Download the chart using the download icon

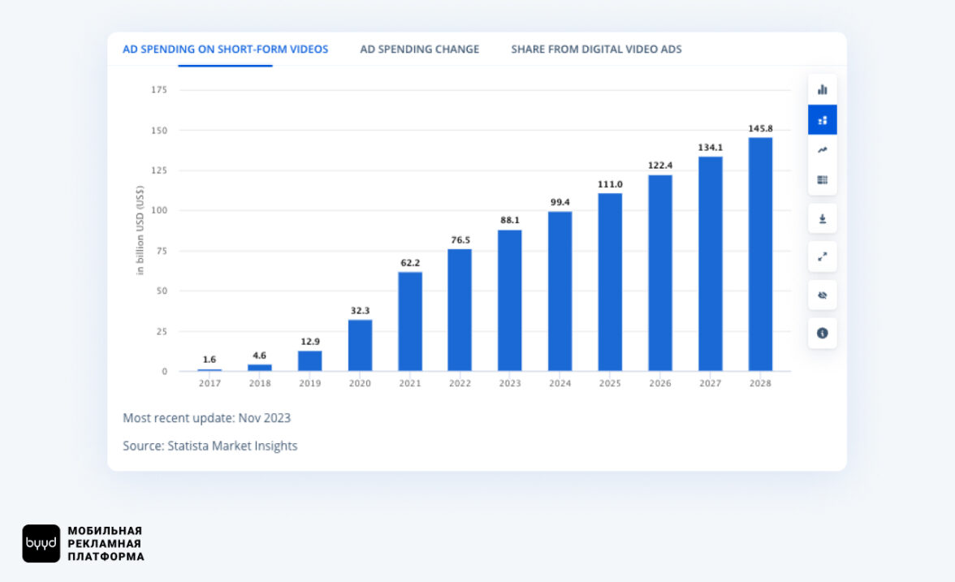pos(822,219)
